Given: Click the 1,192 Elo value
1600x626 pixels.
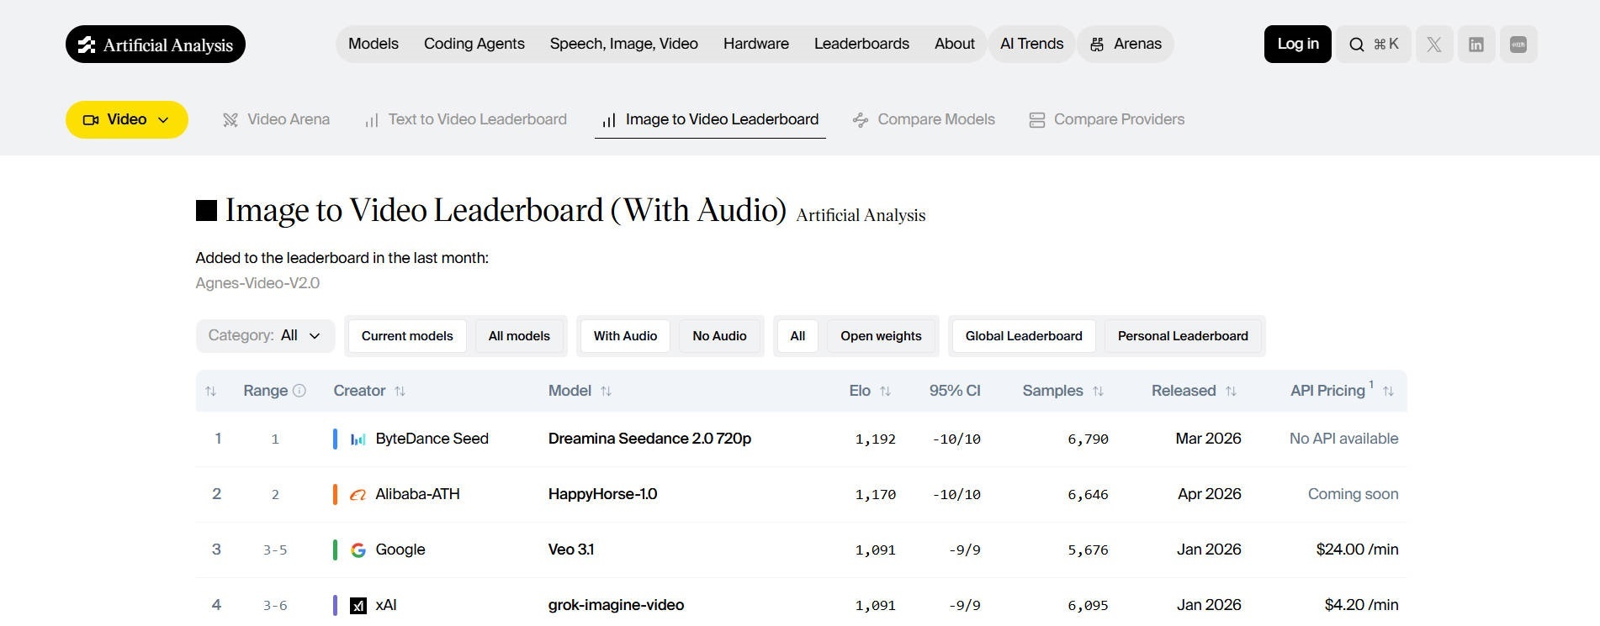Looking at the screenshot, I should [875, 439].
